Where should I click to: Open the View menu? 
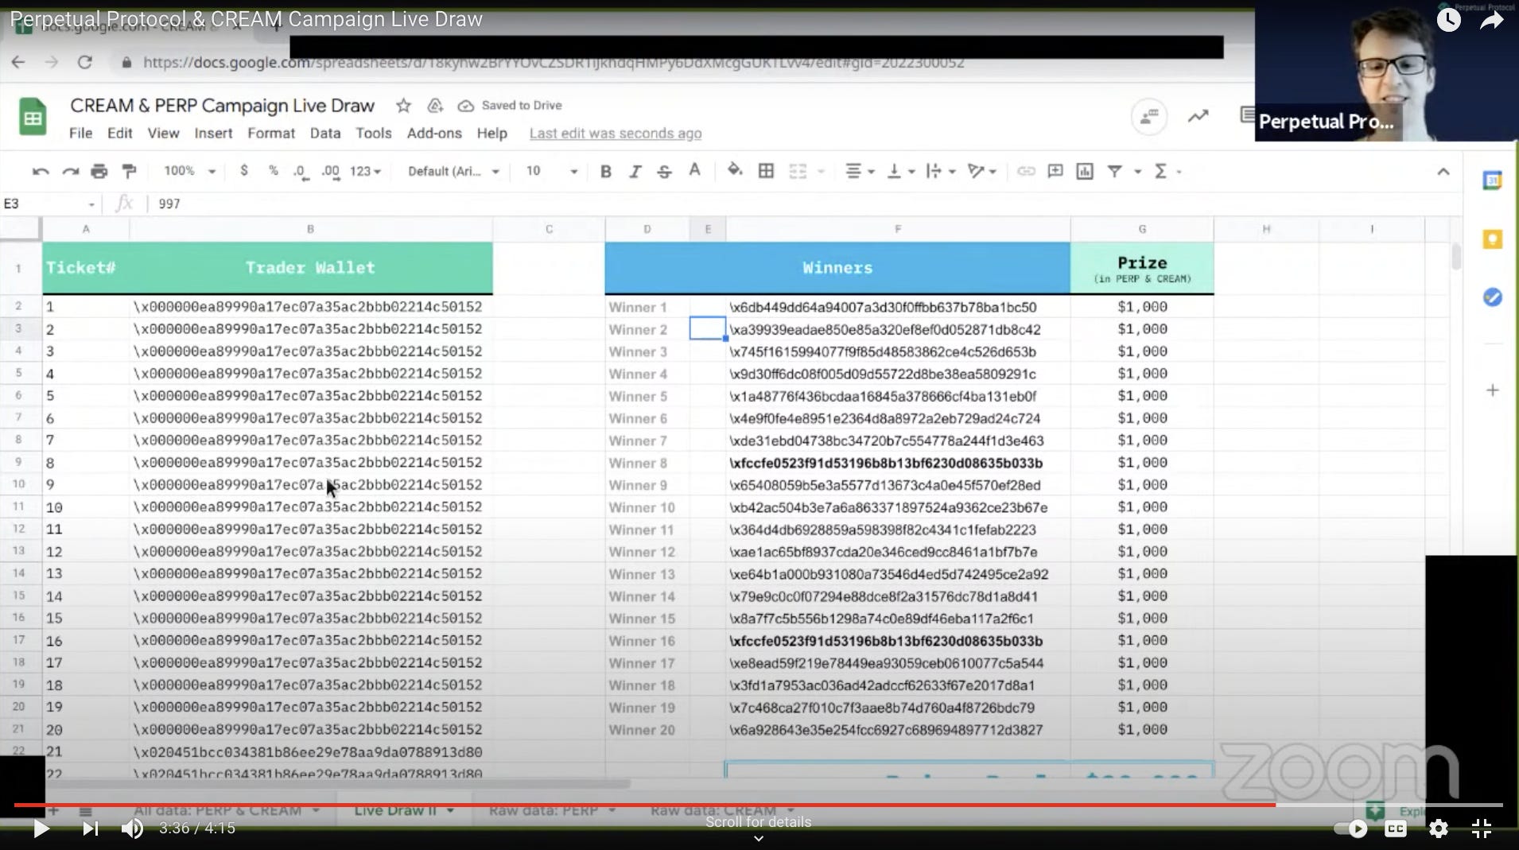163,133
